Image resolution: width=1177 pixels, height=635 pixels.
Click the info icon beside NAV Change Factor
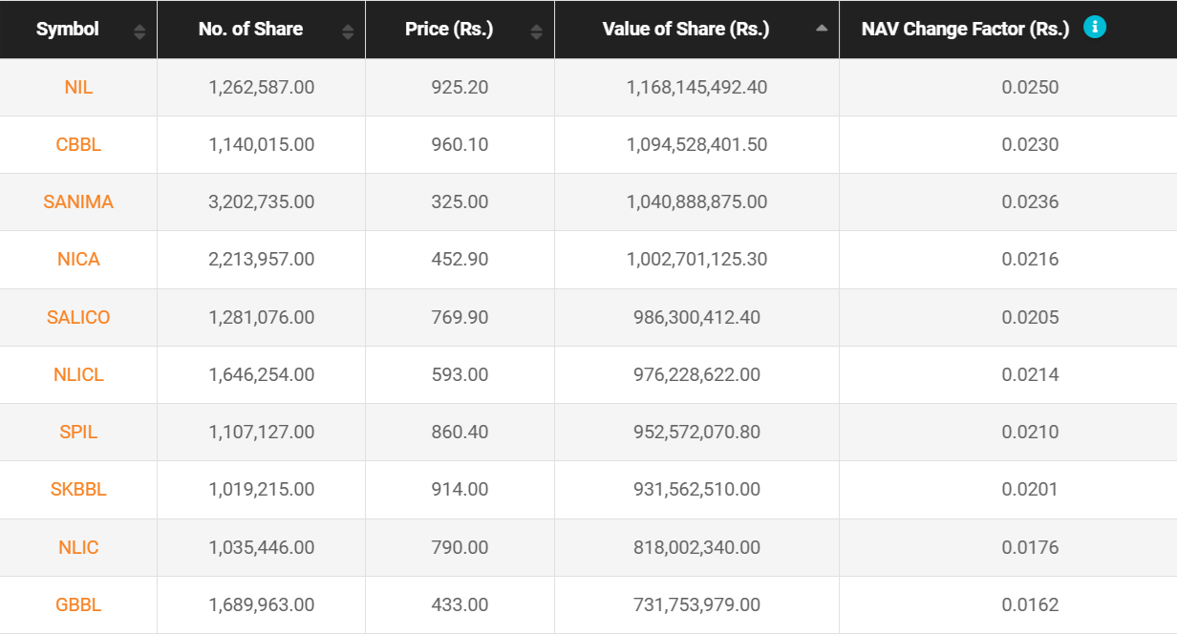tap(1095, 29)
